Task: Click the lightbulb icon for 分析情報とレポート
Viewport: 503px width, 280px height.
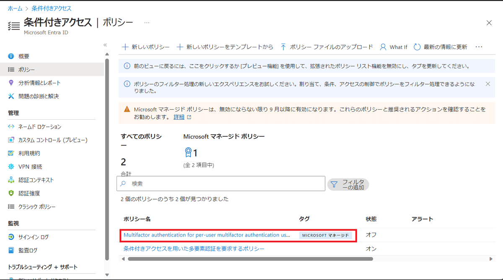Action: [11, 83]
